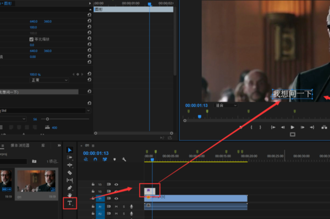330x219 pixels.
Task: Select the 图形 clip bar in effect controls
Action: click(x=134, y=9)
